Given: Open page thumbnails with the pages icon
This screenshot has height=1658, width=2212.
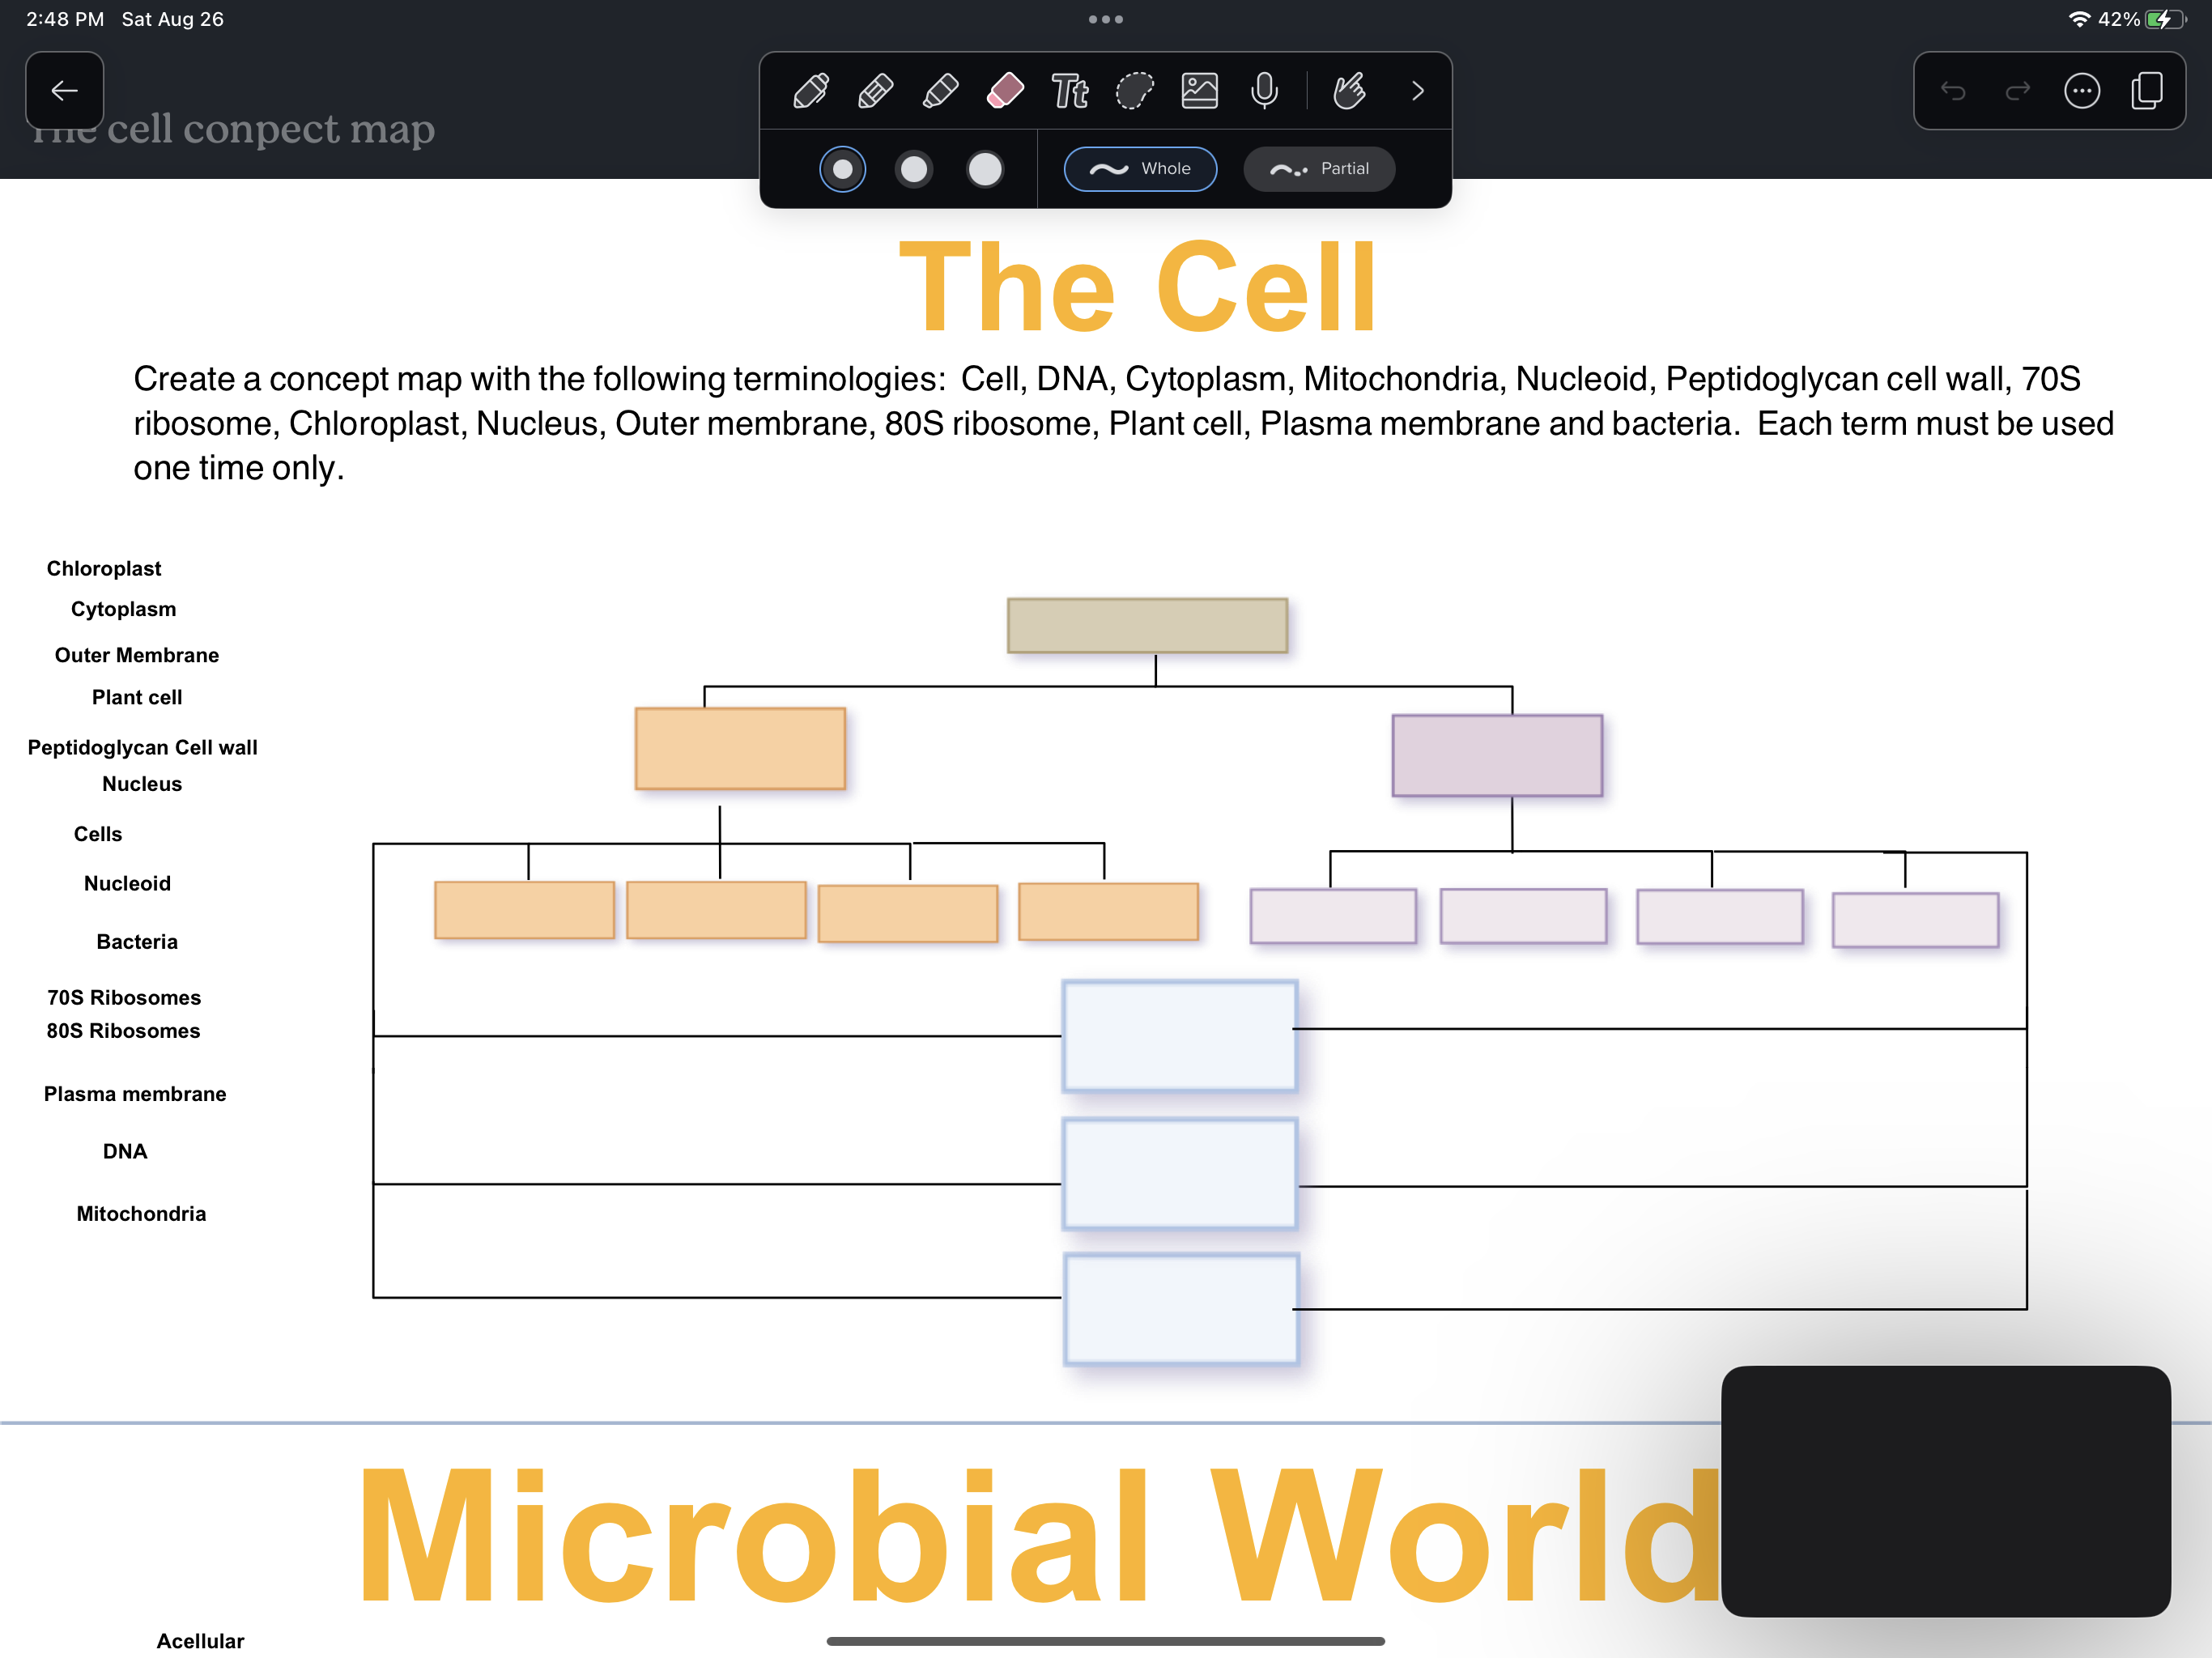Looking at the screenshot, I should click(x=2146, y=91).
